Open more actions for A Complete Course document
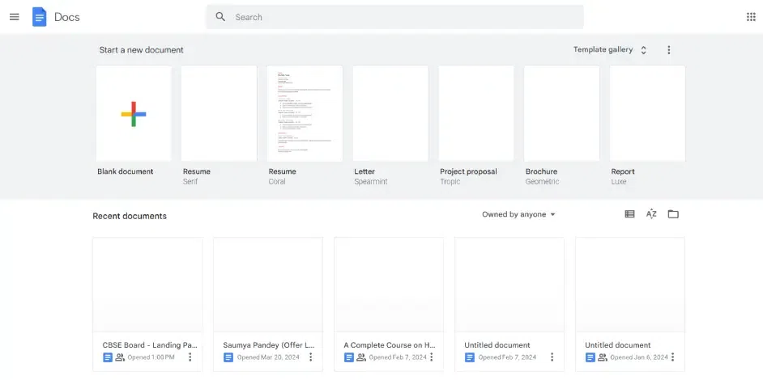 [432, 357]
